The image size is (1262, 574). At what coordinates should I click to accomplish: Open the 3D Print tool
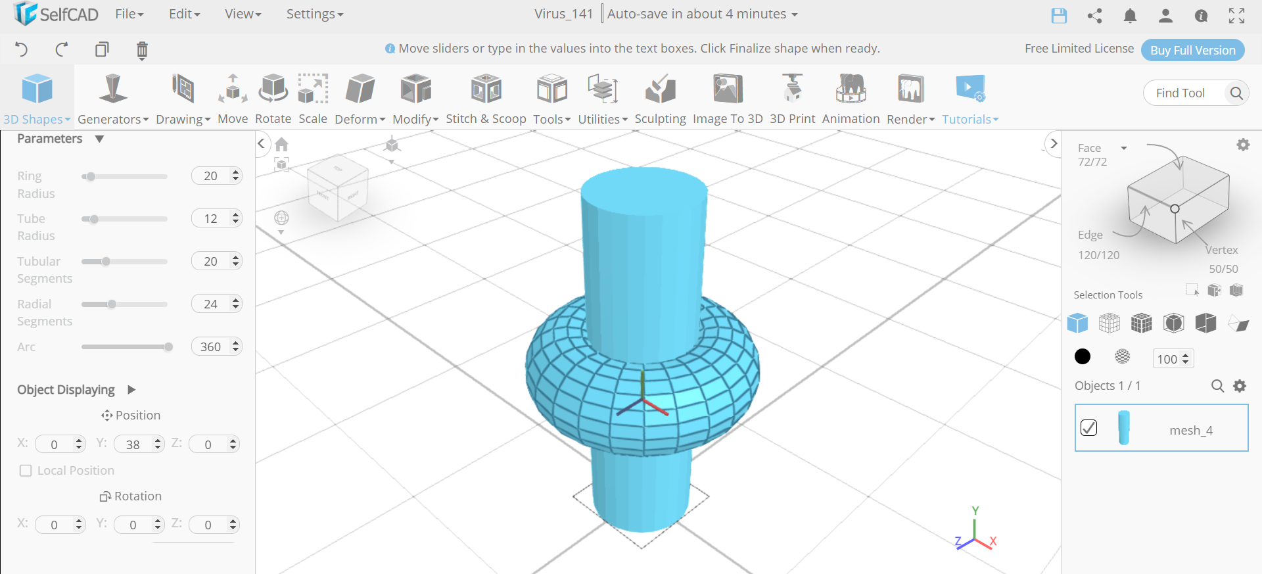pos(792,99)
